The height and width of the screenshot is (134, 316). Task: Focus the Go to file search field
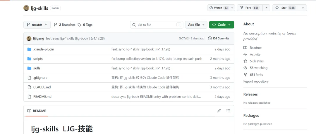click(x=157, y=25)
